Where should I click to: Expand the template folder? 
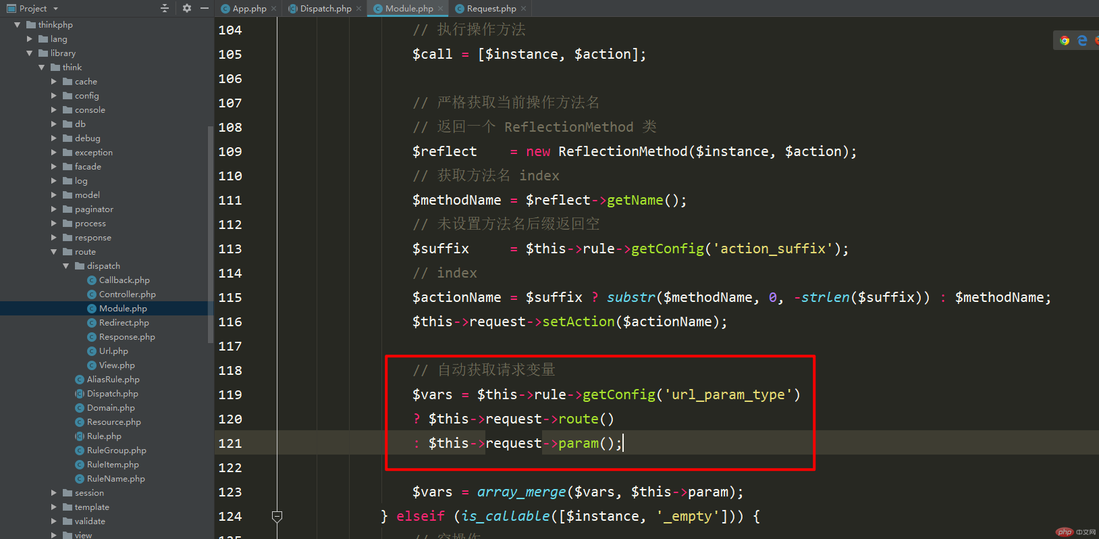[53, 507]
